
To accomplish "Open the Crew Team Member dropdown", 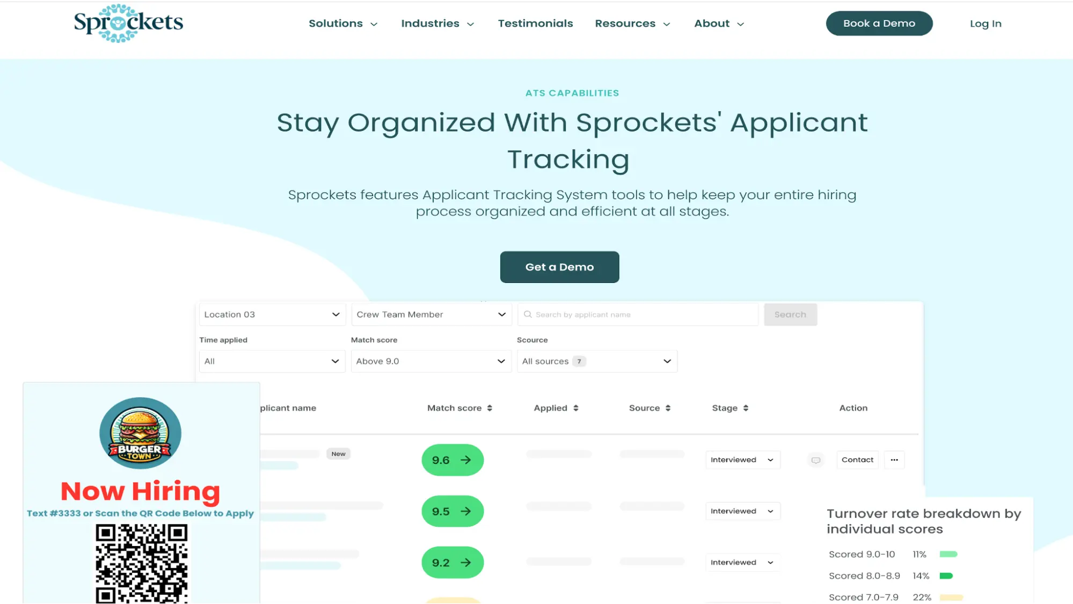I will (x=431, y=315).
